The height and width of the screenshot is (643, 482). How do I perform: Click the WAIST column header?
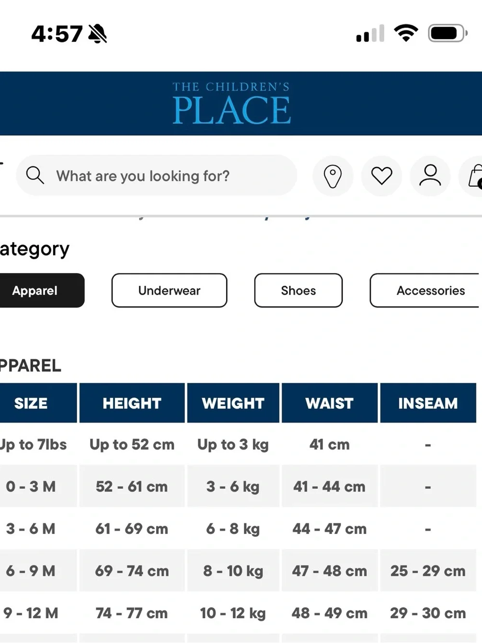click(x=330, y=403)
